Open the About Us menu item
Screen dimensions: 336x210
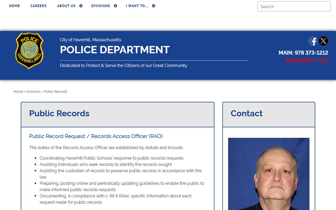pyautogui.click(x=66, y=6)
